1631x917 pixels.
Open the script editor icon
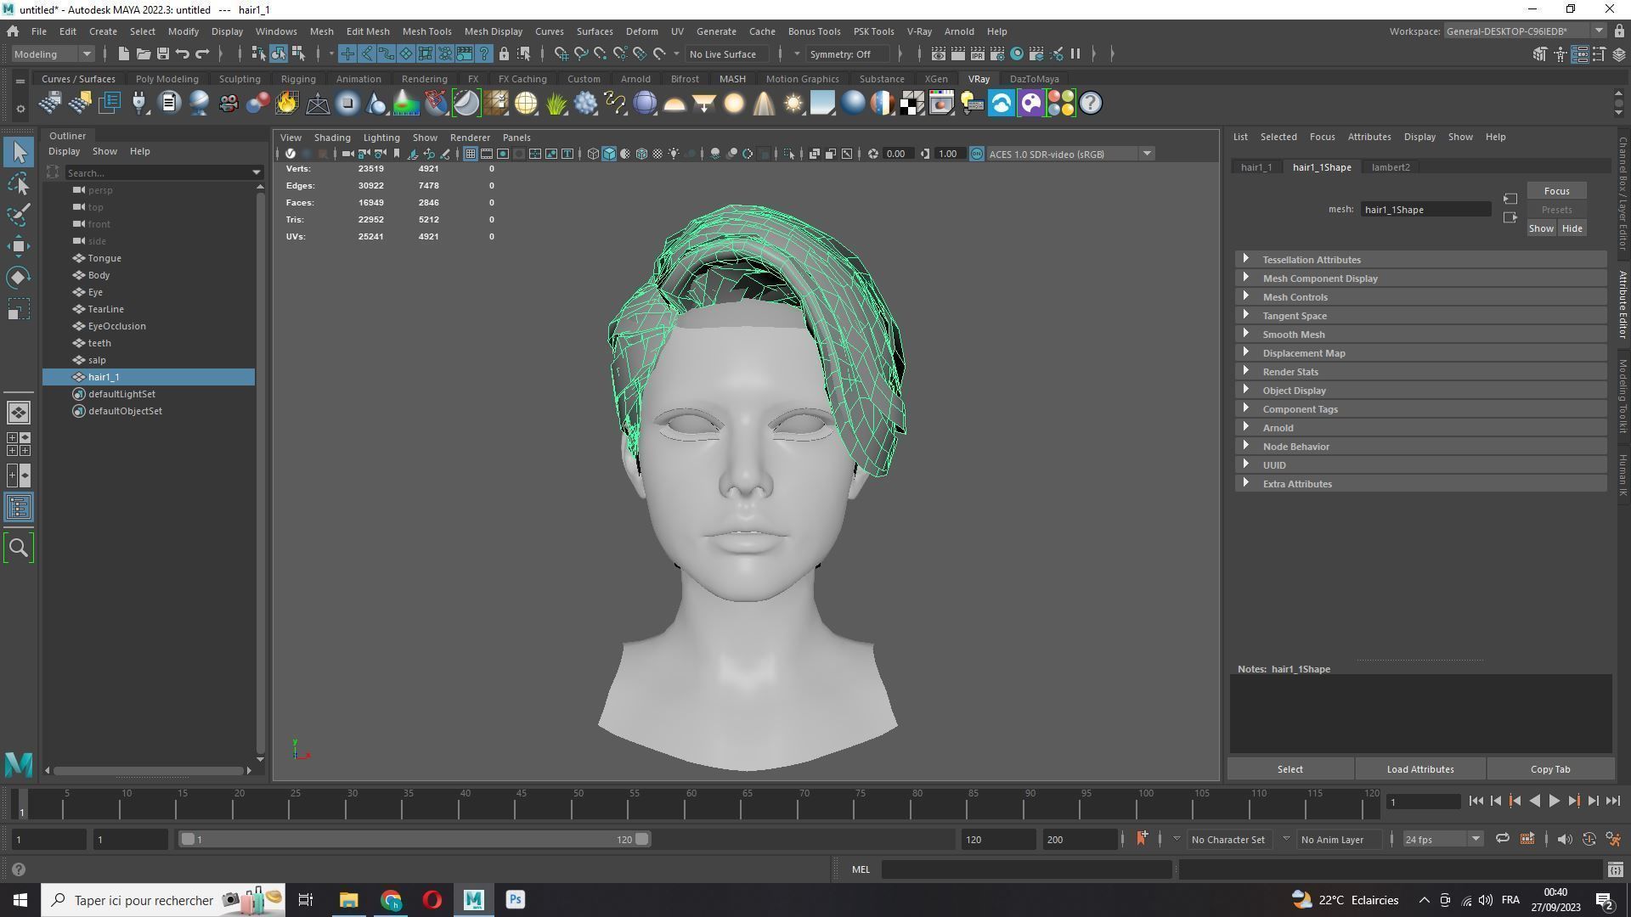[x=1615, y=869]
